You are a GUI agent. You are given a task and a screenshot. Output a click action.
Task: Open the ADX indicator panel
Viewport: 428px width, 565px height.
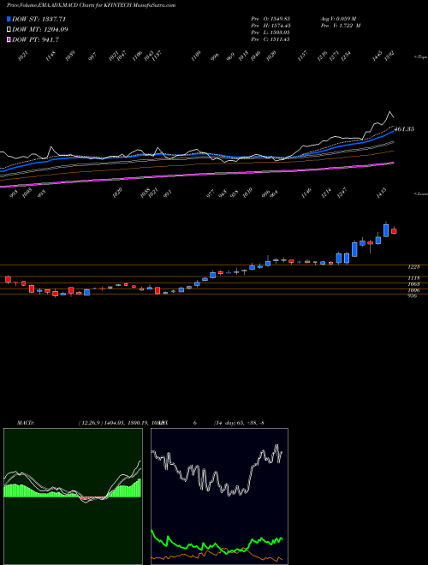pos(219,497)
